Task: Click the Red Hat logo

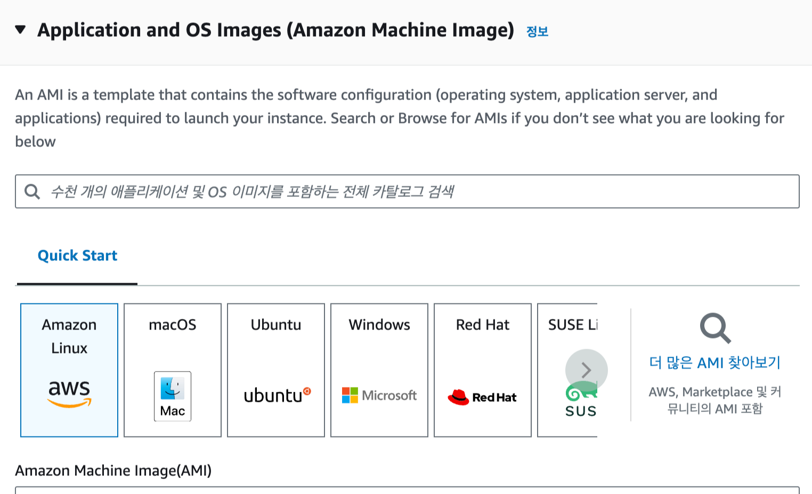Action: click(482, 397)
